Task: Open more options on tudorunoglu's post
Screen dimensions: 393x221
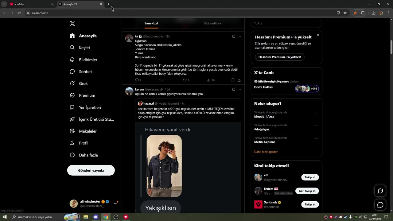Action: [x=239, y=36]
